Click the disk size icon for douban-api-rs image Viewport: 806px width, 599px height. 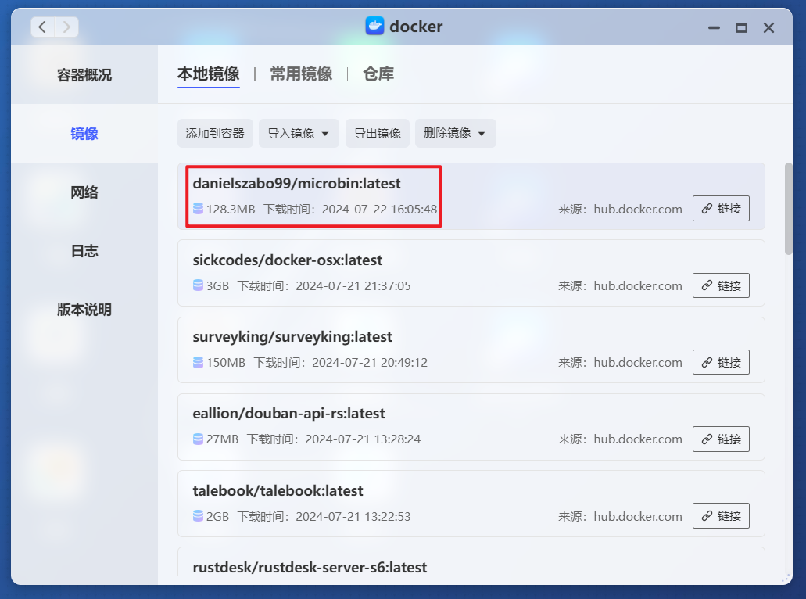(x=198, y=439)
